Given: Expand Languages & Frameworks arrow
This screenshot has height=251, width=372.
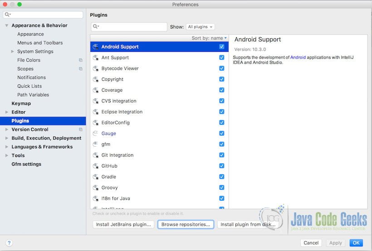Looking at the screenshot, I should tap(7, 147).
